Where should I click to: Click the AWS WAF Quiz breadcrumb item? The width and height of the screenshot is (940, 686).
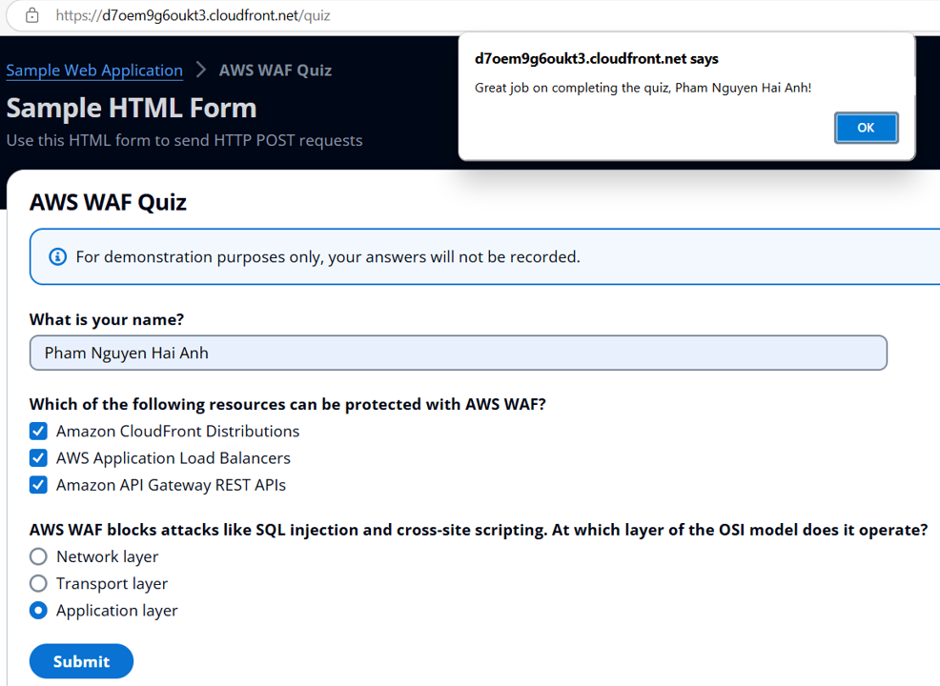(x=276, y=71)
